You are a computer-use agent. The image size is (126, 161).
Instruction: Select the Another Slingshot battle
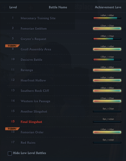click(64, 111)
